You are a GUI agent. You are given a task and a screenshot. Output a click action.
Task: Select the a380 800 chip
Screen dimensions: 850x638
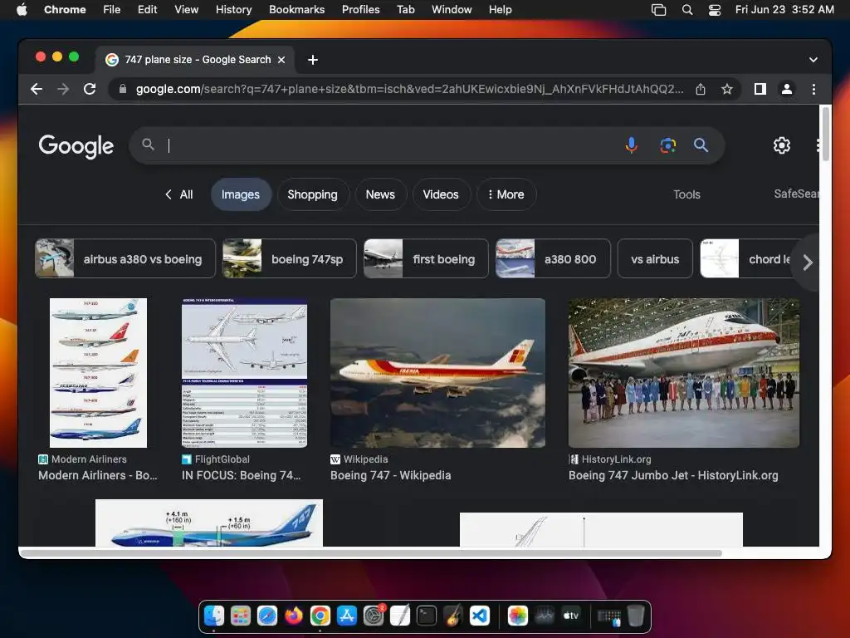point(553,259)
